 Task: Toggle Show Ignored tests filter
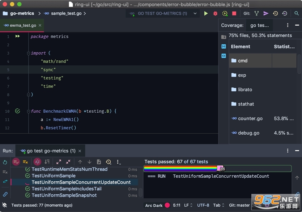click(x=25, y=162)
